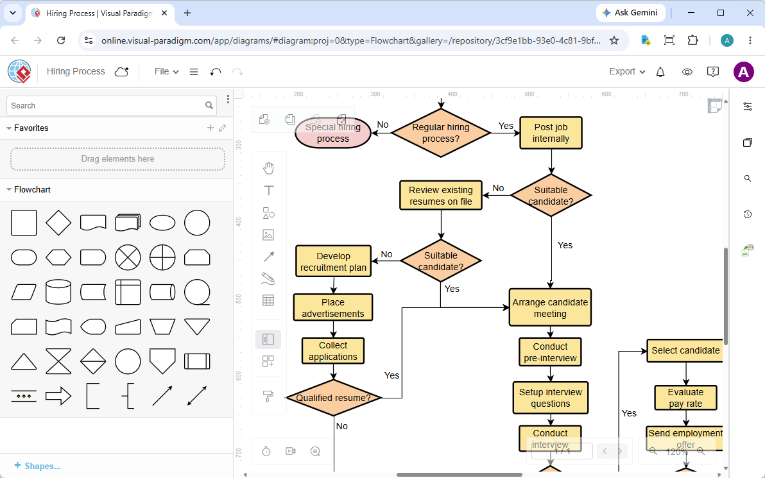The height and width of the screenshot is (478, 765).
Task: Open the help question bubble icon
Action: pyautogui.click(x=713, y=73)
